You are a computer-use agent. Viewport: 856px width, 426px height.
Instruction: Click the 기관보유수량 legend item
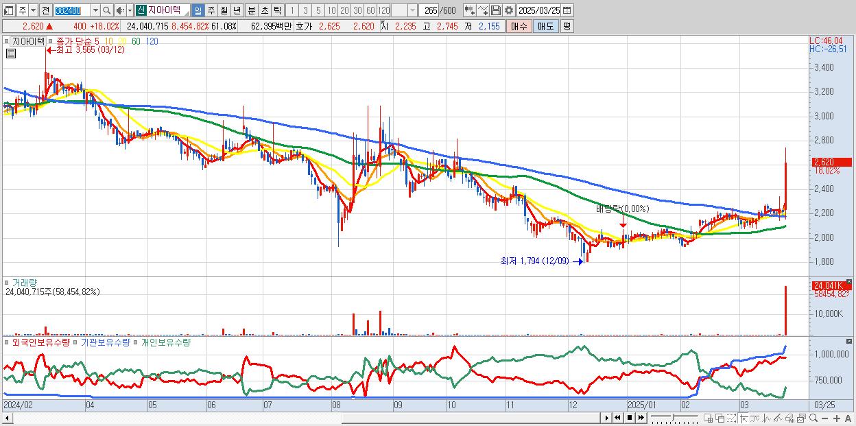[106, 342]
